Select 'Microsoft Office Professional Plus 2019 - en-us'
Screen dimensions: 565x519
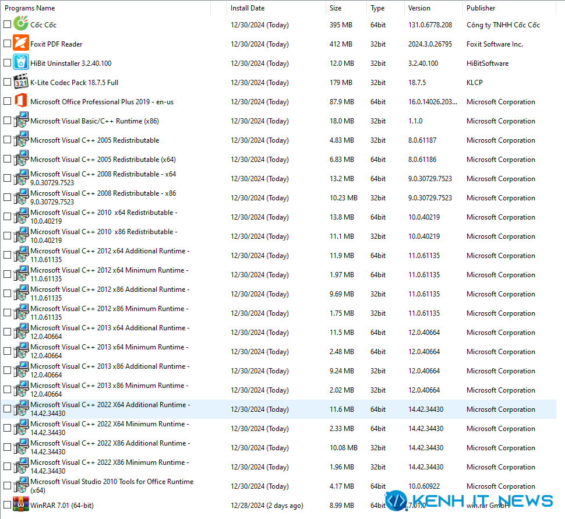point(102,101)
